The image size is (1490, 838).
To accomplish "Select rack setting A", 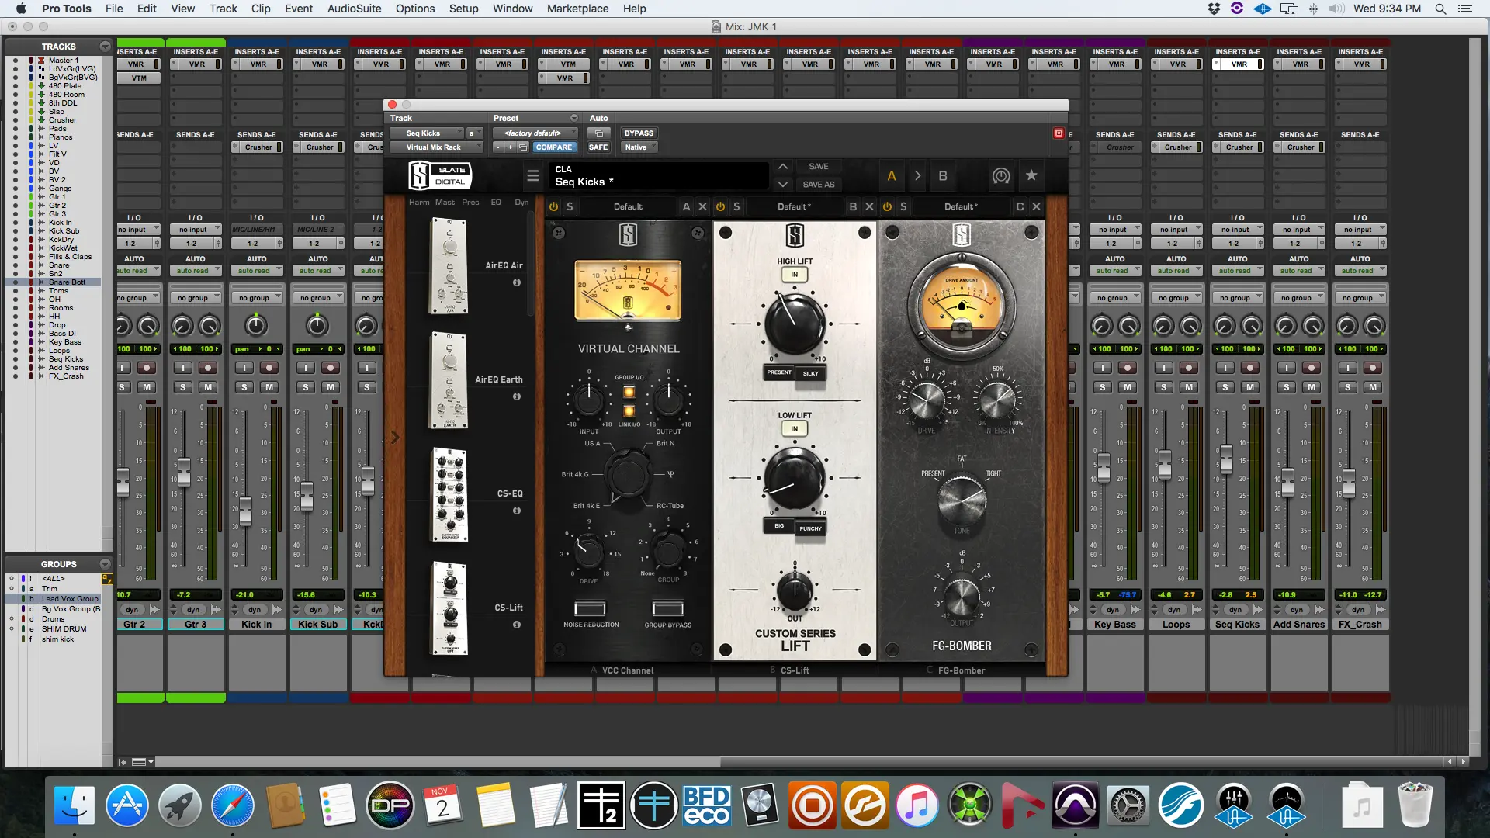I will [892, 176].
